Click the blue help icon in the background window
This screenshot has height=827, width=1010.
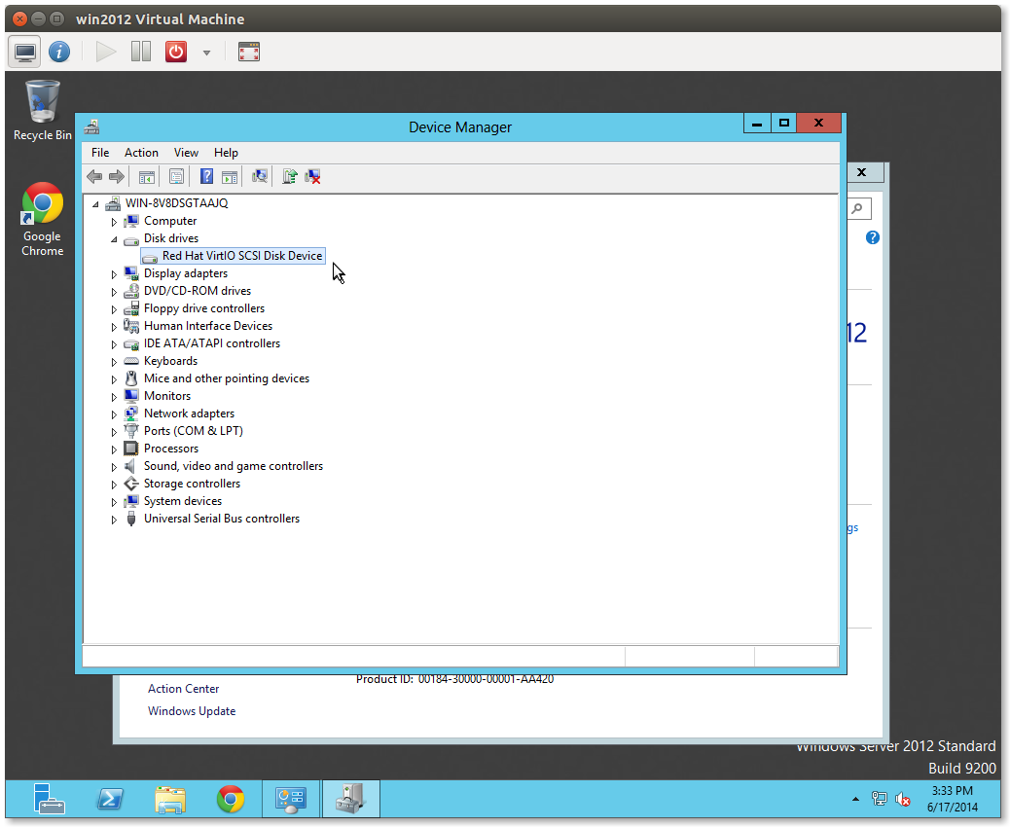[x=873, y=237]
